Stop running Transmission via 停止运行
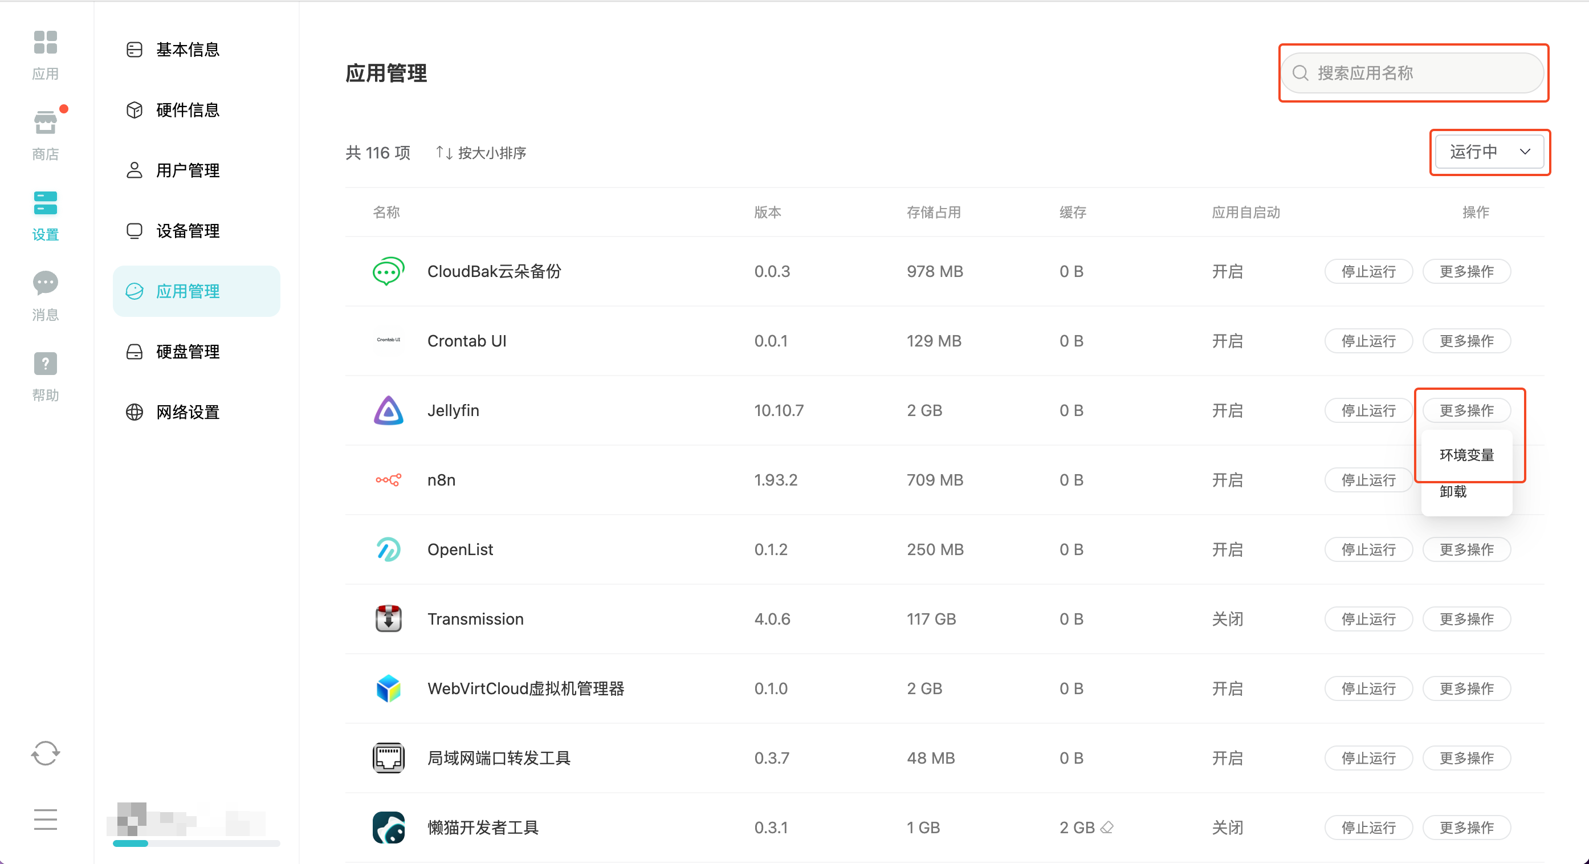Screen dimensions: 1589x864 (1368, 619)
